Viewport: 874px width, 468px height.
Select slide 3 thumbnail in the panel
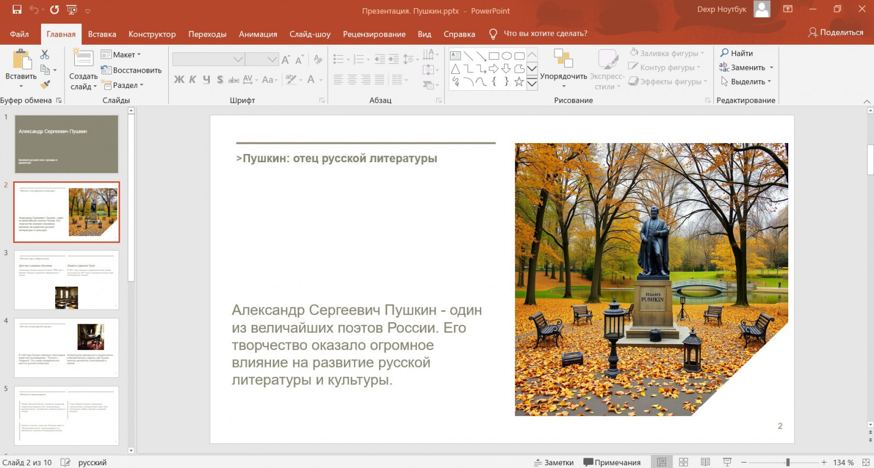click(67, 280)
